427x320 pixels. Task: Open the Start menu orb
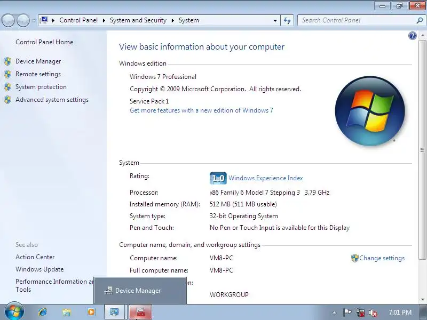pos(14,311)
